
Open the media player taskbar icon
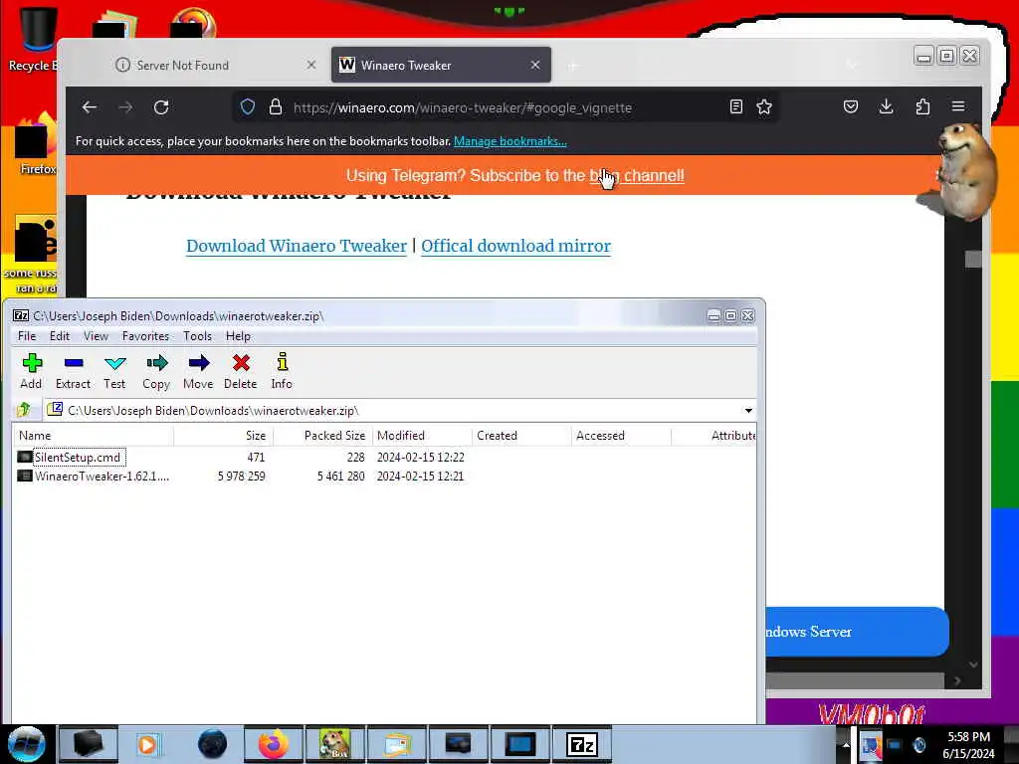147,744
